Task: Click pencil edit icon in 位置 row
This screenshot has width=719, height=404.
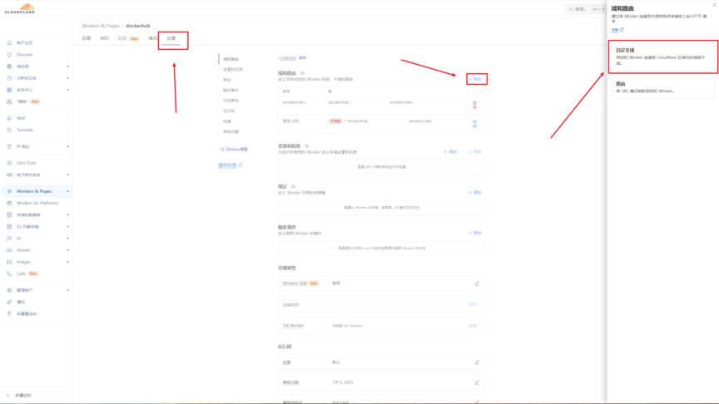Action: [477, 362]
